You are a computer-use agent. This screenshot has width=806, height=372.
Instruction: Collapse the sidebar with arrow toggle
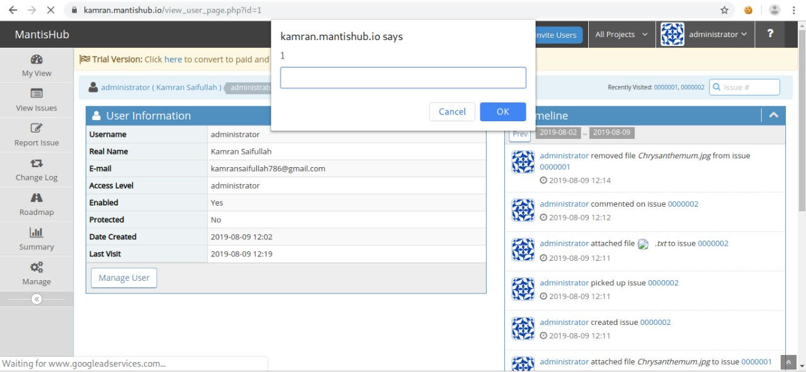tap(37, 299)
